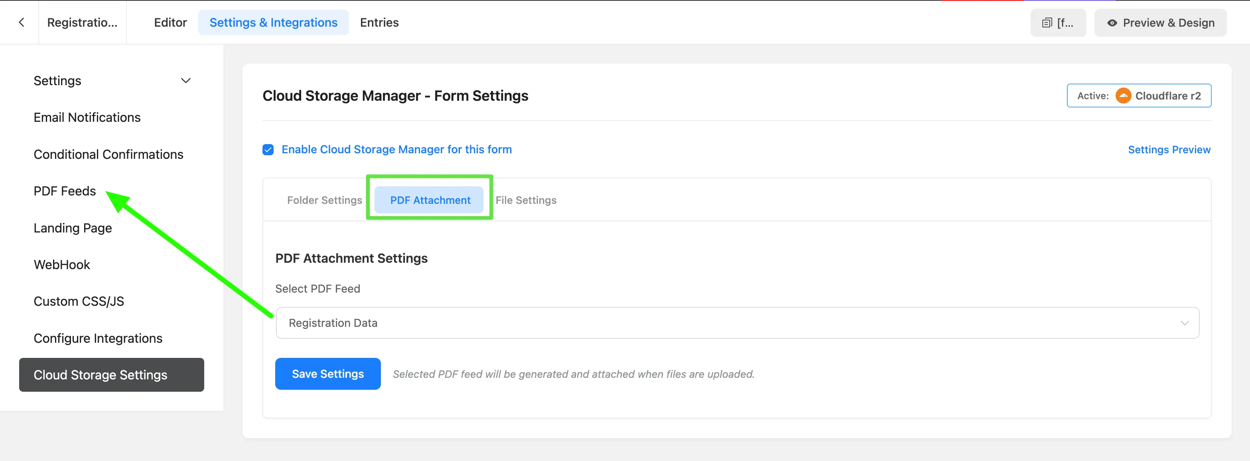The width and height of the screenshot is (1250, 461).
Task: Open the Entries tab
Action: pos(379,22)
